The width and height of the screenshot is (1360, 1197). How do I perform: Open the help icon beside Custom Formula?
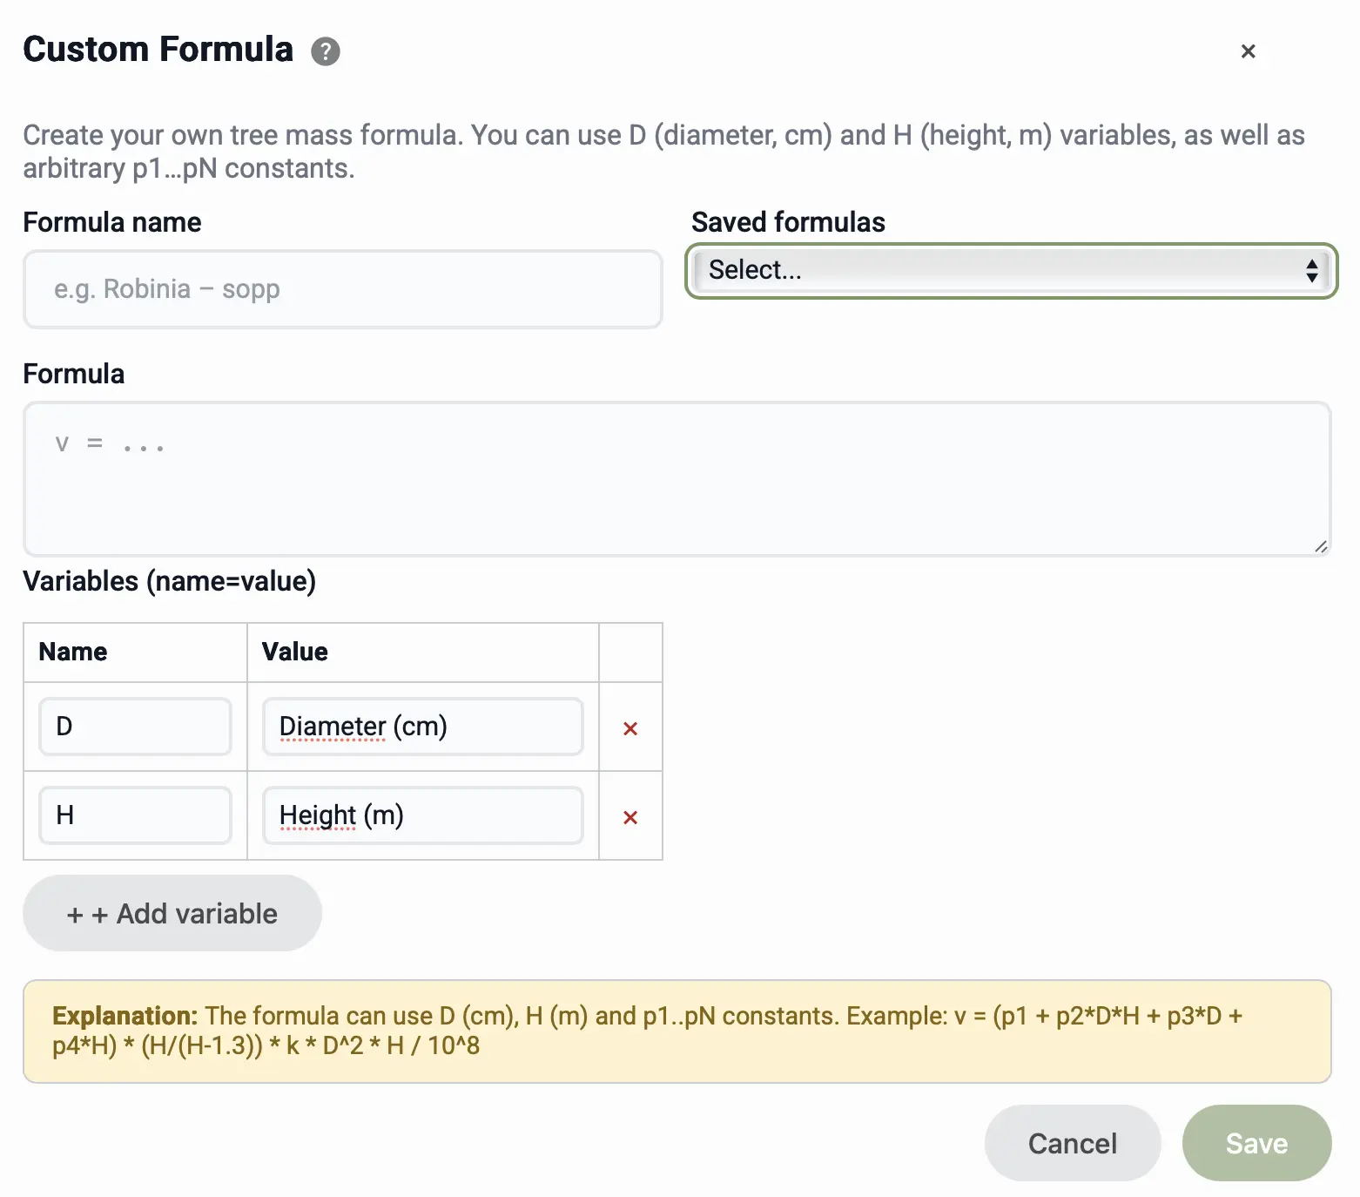point(326,51)
